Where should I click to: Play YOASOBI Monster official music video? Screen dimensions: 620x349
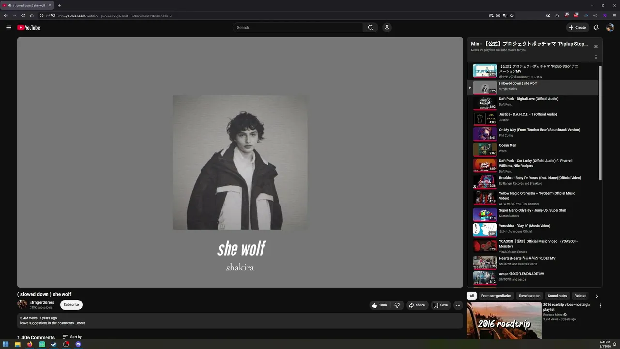pos(533,246)
